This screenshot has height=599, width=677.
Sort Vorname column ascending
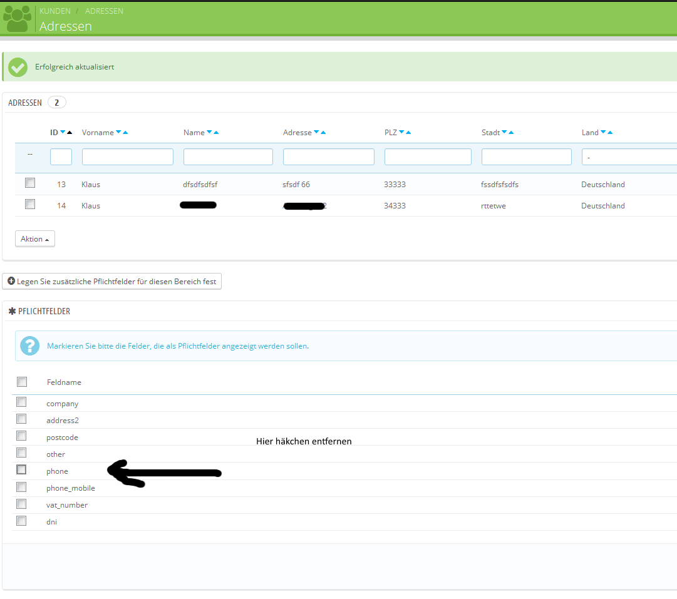click(x=125, y=133)
